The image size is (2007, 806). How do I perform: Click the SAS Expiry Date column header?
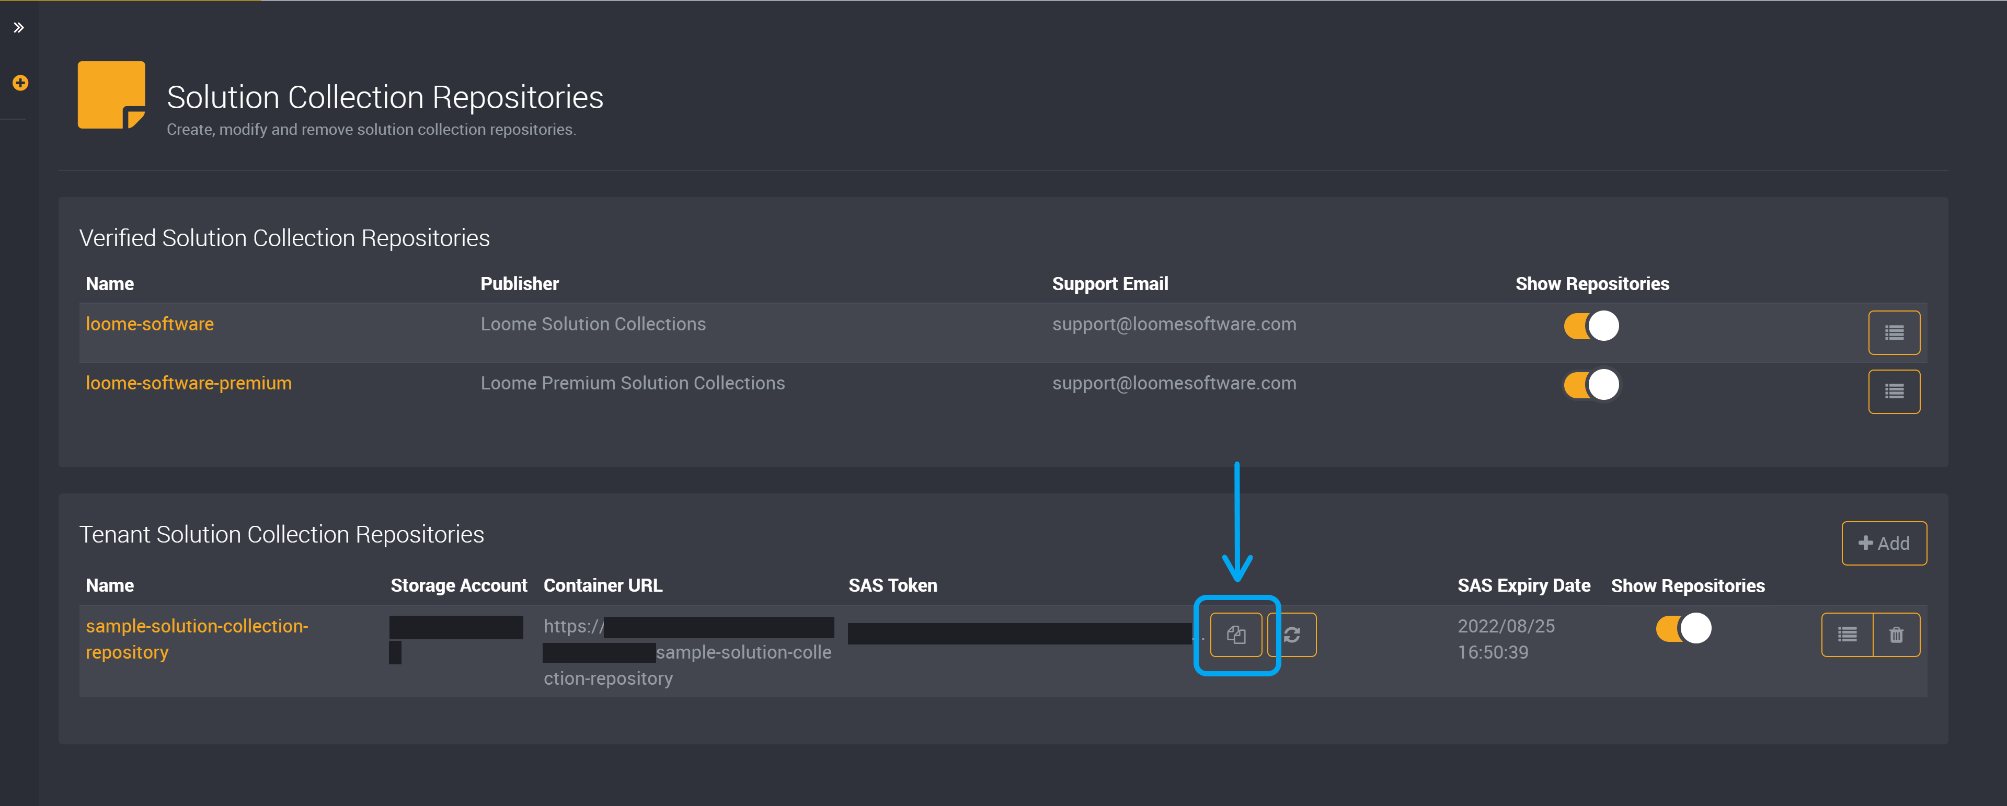click(1524, 585)
